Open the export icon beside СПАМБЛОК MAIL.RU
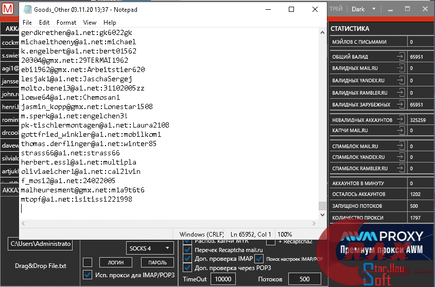 tap(401, 146)
